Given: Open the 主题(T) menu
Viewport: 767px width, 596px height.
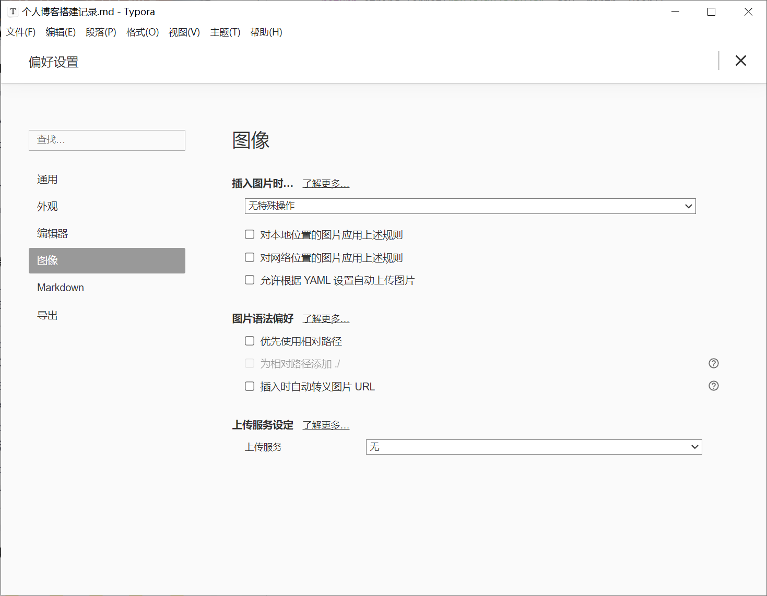Looking at the screenshot, I should 225,32.
